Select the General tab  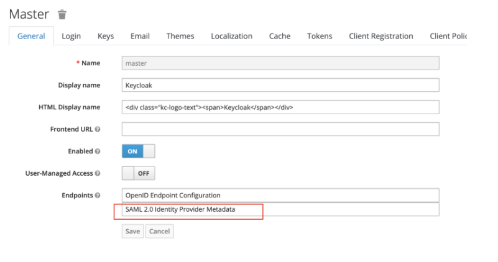(31, 36)
